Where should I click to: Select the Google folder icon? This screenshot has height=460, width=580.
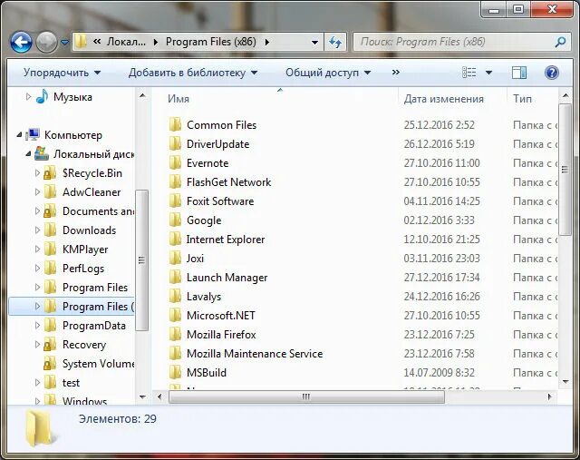(x=175, y=220)
